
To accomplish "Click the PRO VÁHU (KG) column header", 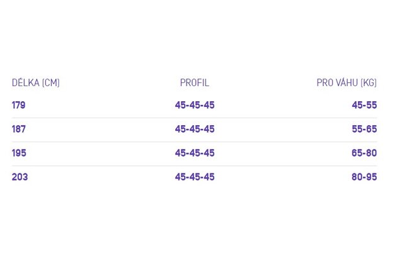I will (347, 83).
